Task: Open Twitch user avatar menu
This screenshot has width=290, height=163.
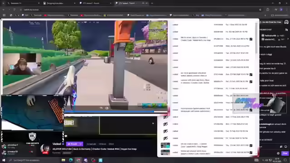Action: point(286,22)
